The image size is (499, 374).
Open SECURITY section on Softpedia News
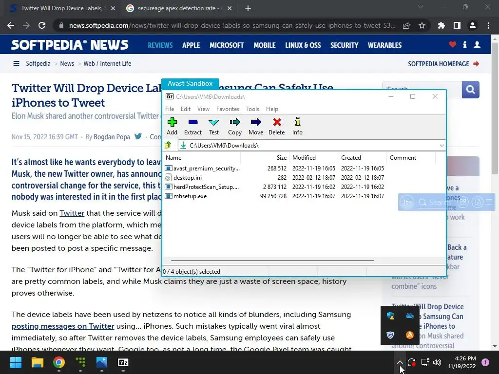[x=345, y=45]
